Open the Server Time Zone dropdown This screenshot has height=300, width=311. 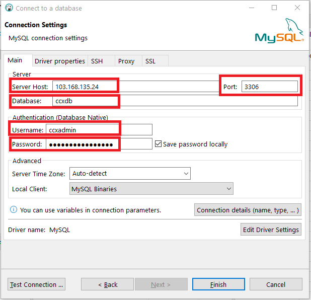[x=130, y=174]
